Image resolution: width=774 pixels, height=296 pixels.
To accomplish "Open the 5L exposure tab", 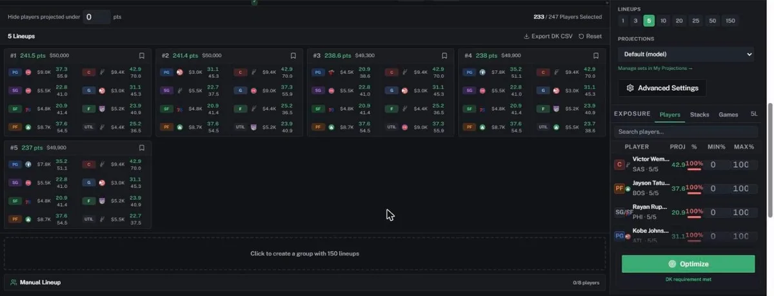I will [x=754, y=115].
